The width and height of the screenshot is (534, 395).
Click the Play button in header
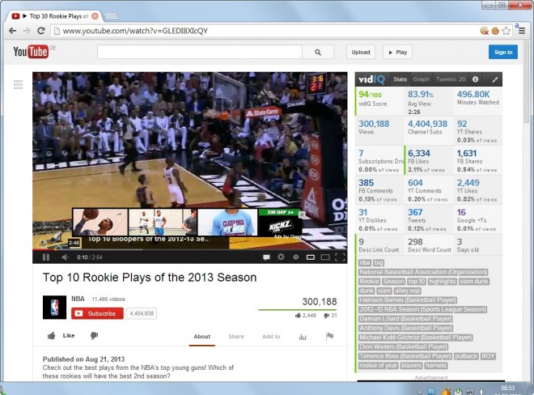[398, 52]
